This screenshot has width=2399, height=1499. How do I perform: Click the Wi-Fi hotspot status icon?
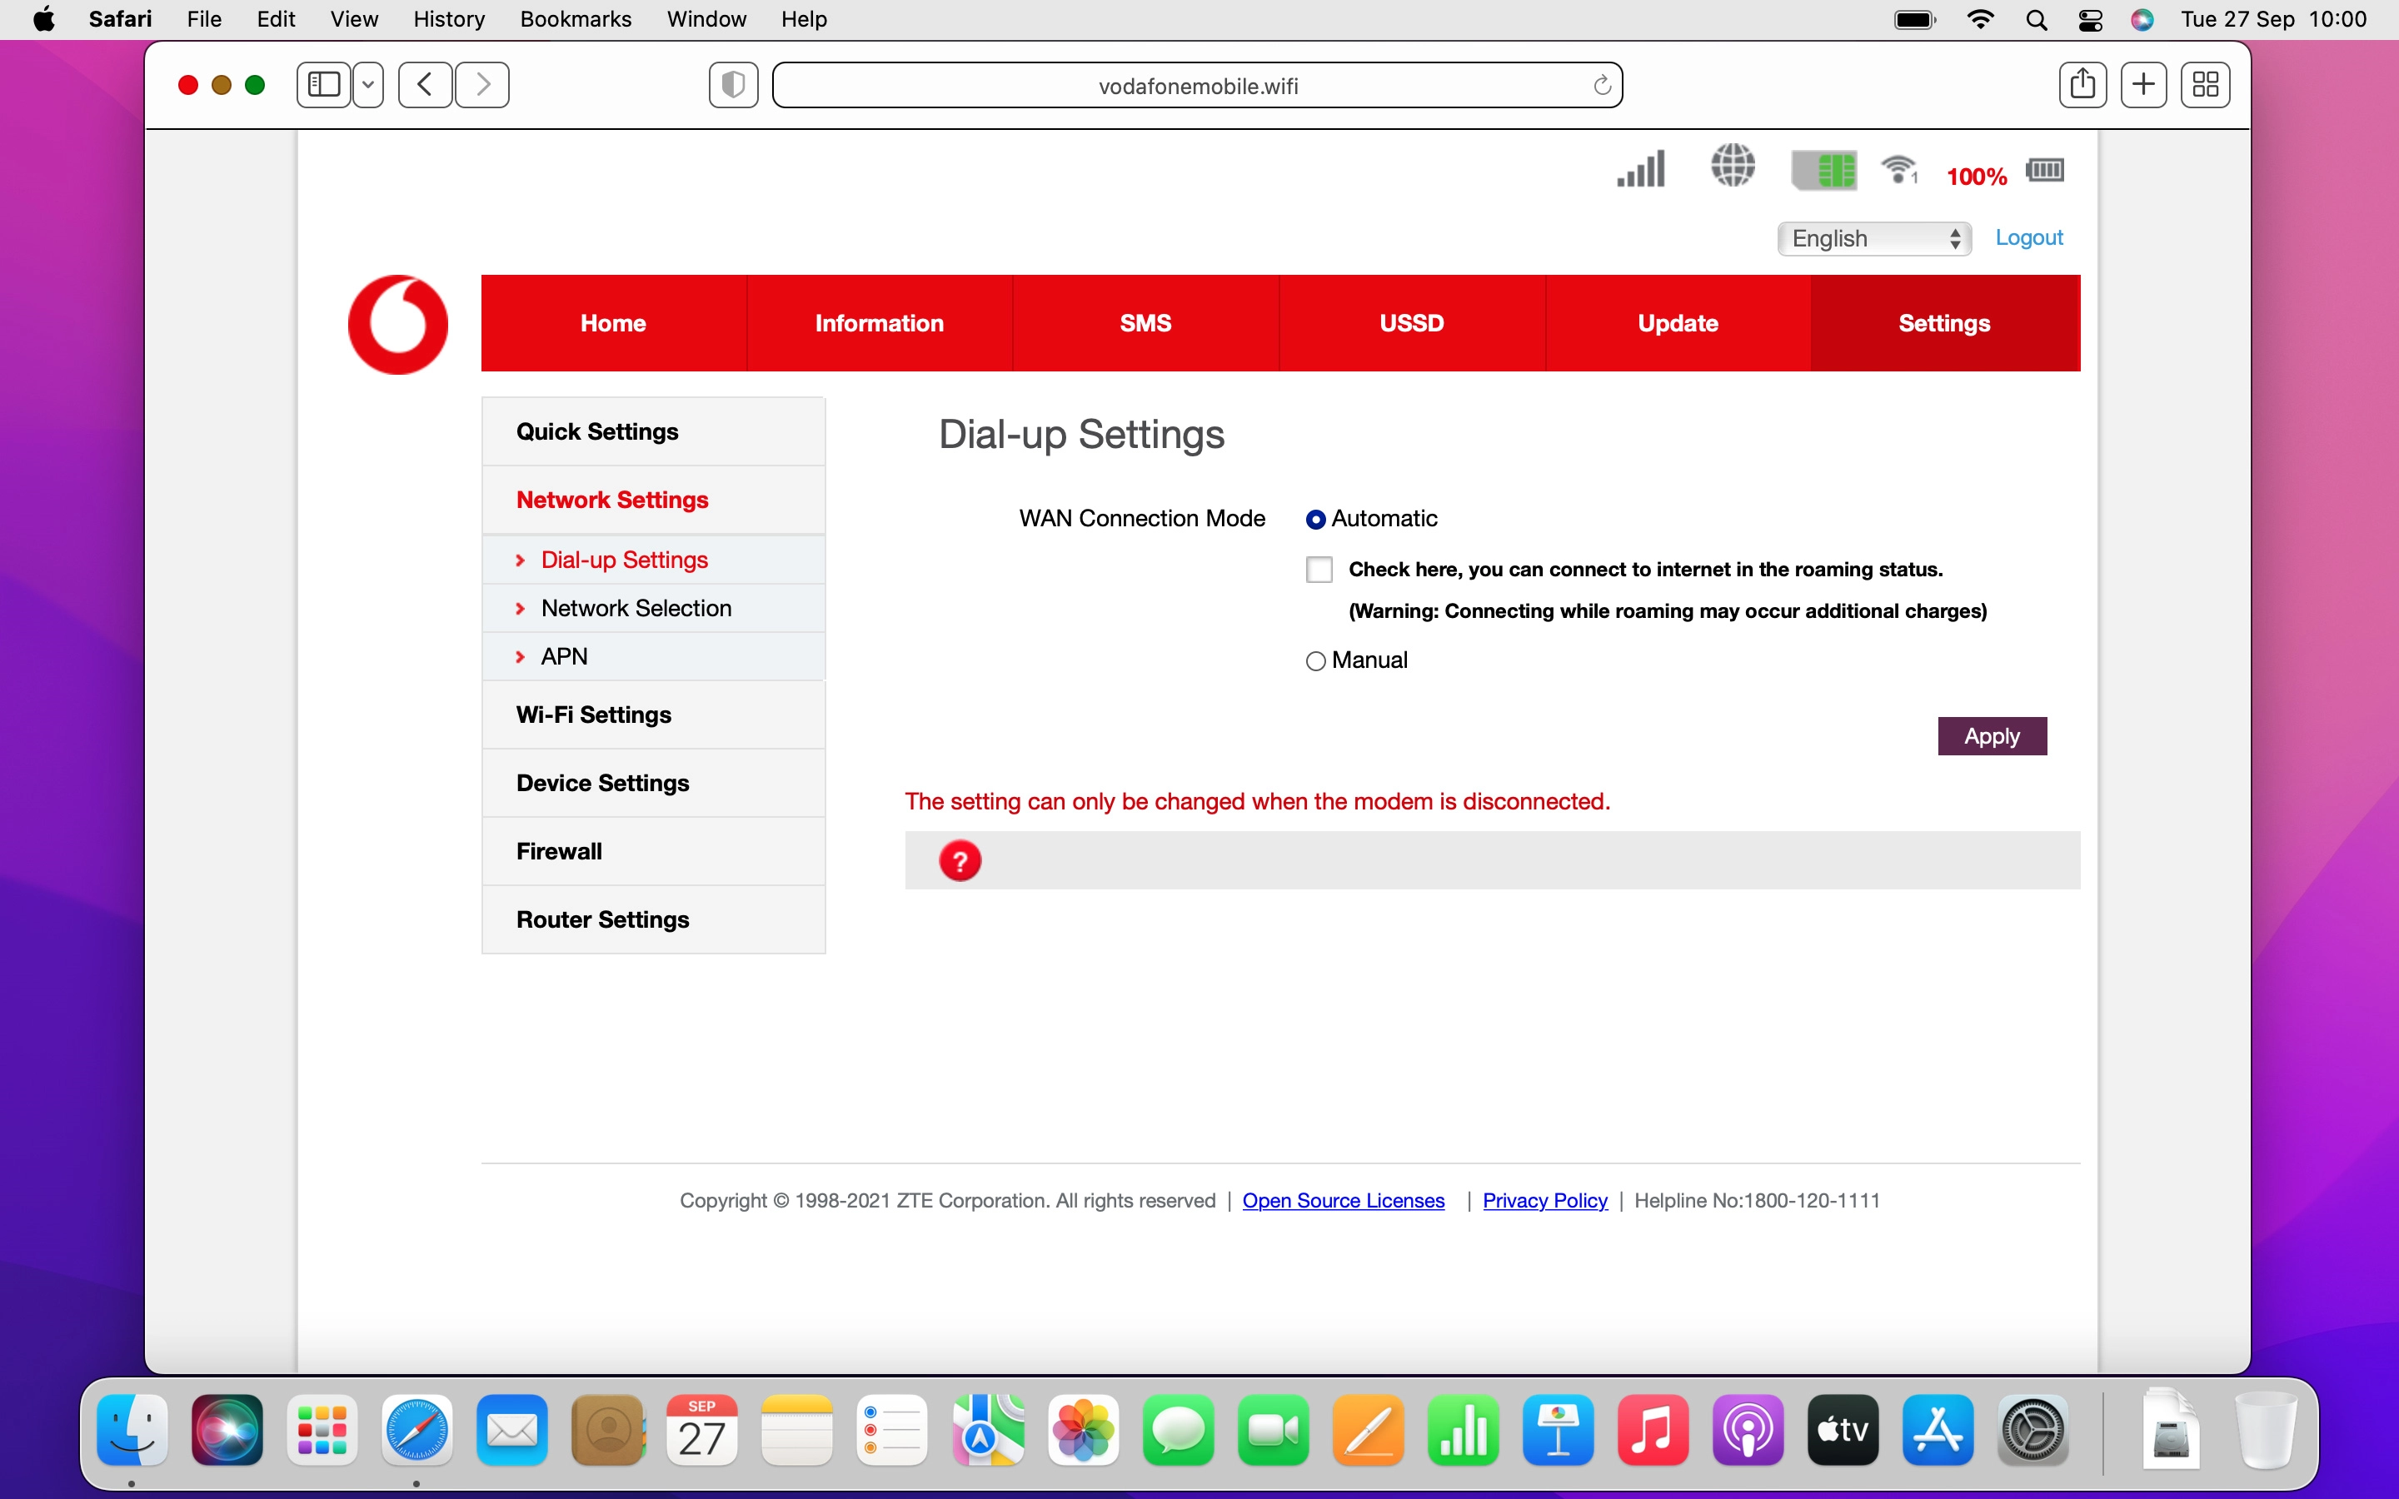[1900, 170]
